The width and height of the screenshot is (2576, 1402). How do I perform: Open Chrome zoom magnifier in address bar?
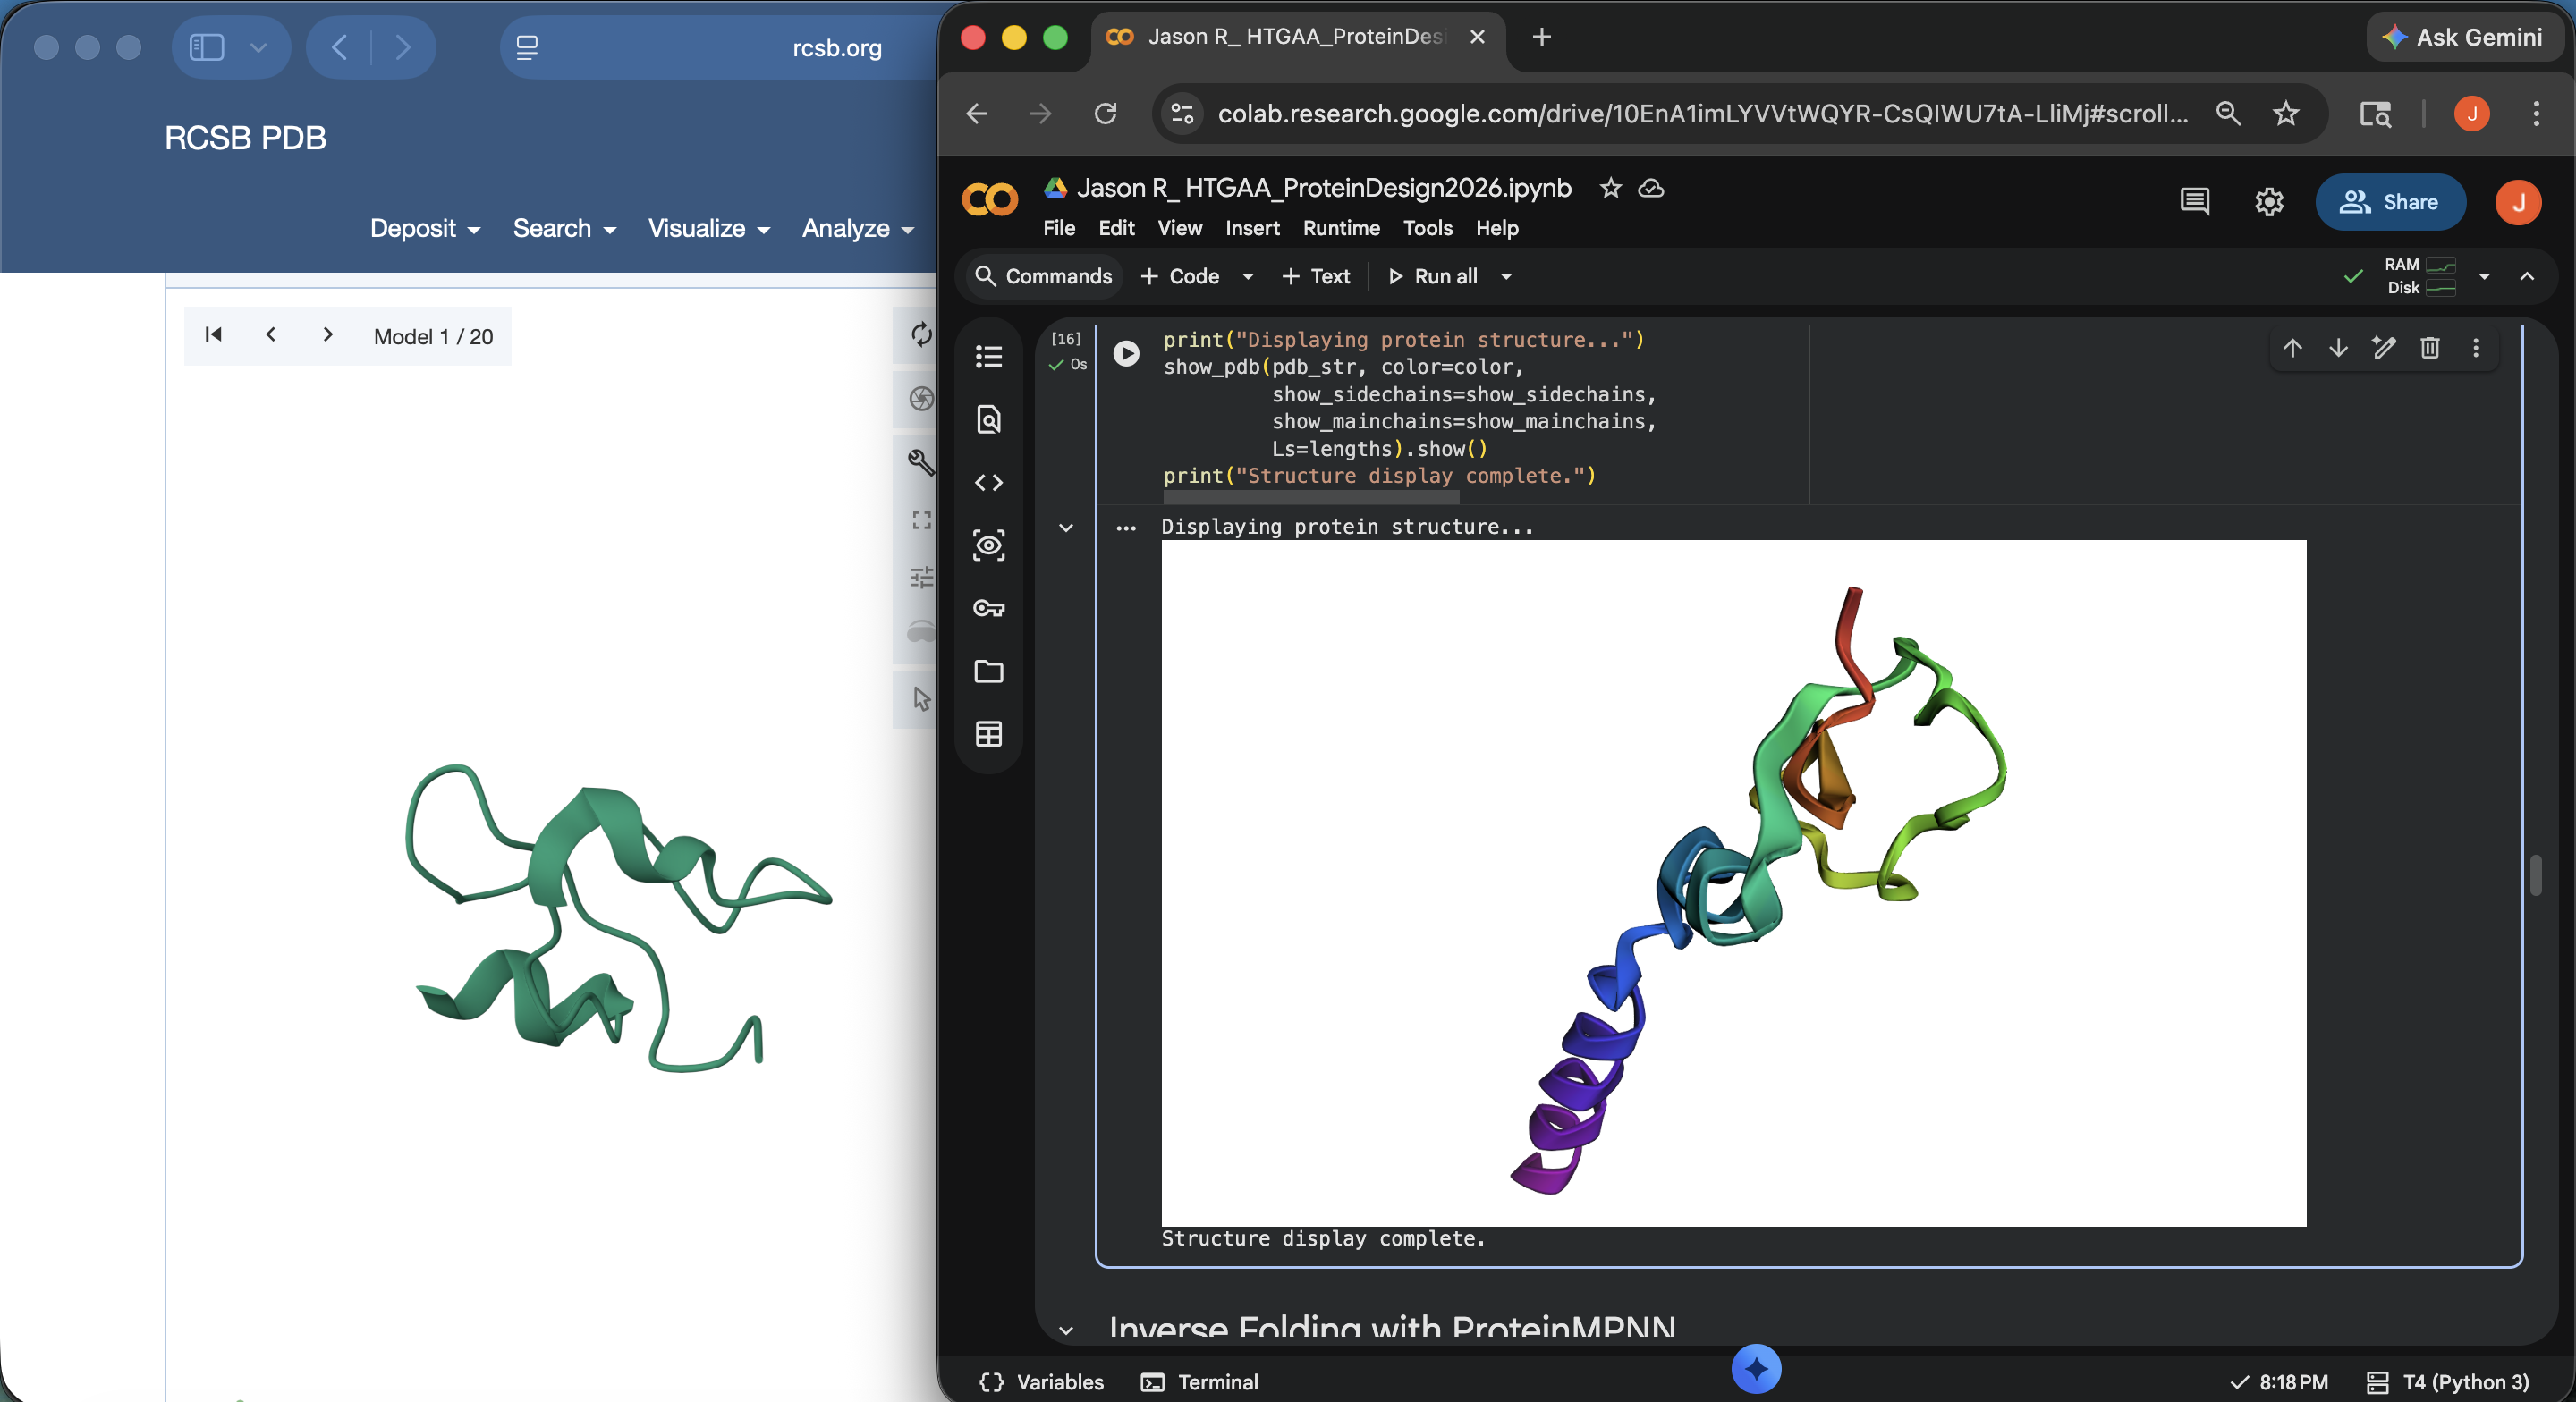[2228, 114]
